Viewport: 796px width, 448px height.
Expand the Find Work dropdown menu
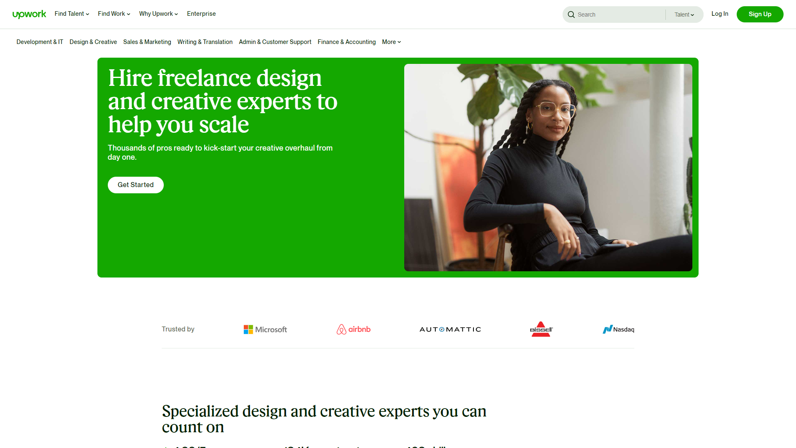point(113,14)
